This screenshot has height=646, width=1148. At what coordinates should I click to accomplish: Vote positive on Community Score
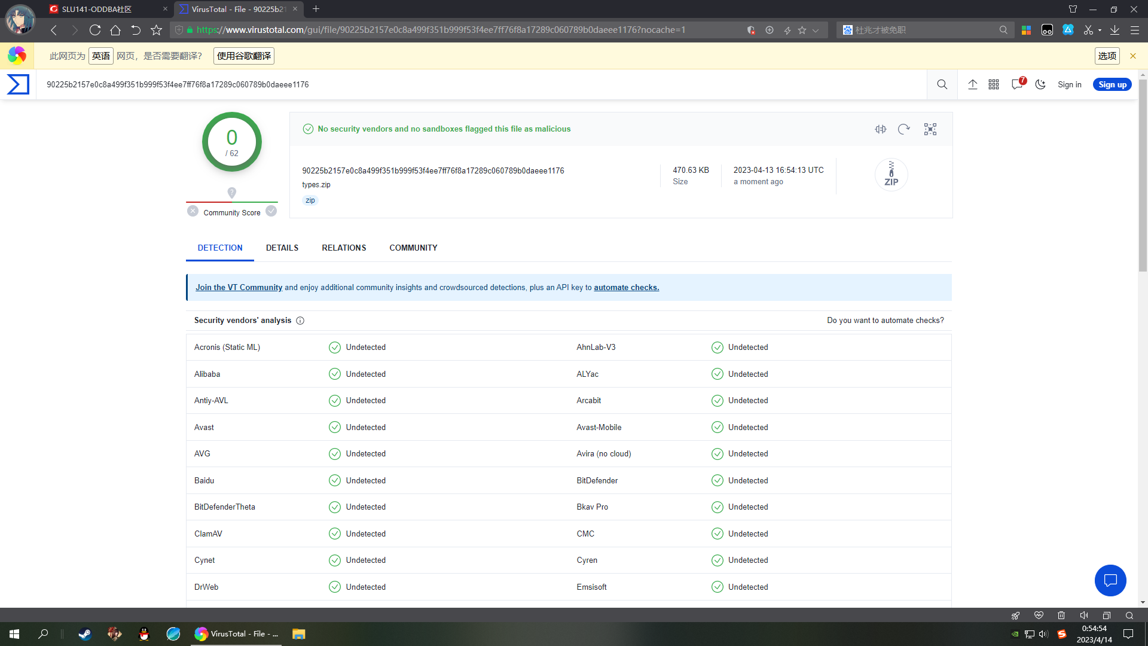(271, 211)
